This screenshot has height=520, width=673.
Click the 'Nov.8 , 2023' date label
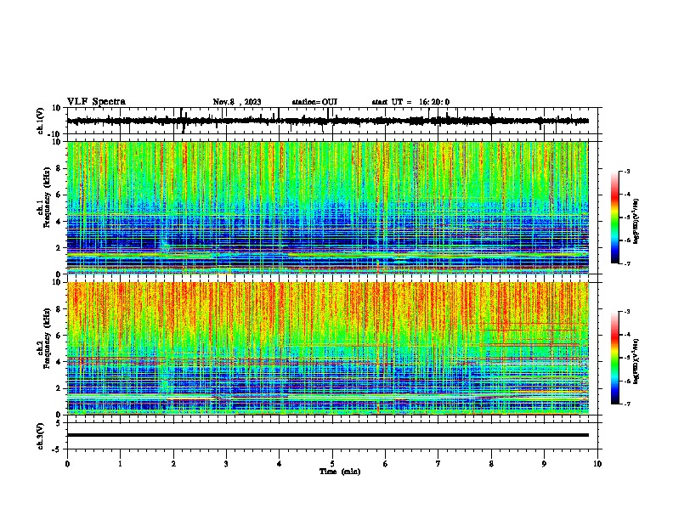click(237, 102)
